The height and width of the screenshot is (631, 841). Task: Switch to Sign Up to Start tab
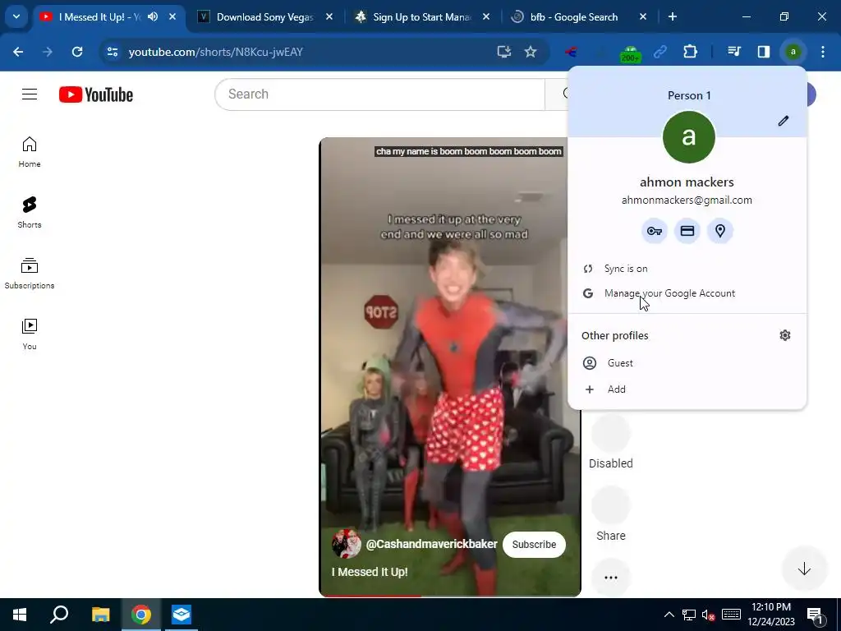tap(422, 17)
